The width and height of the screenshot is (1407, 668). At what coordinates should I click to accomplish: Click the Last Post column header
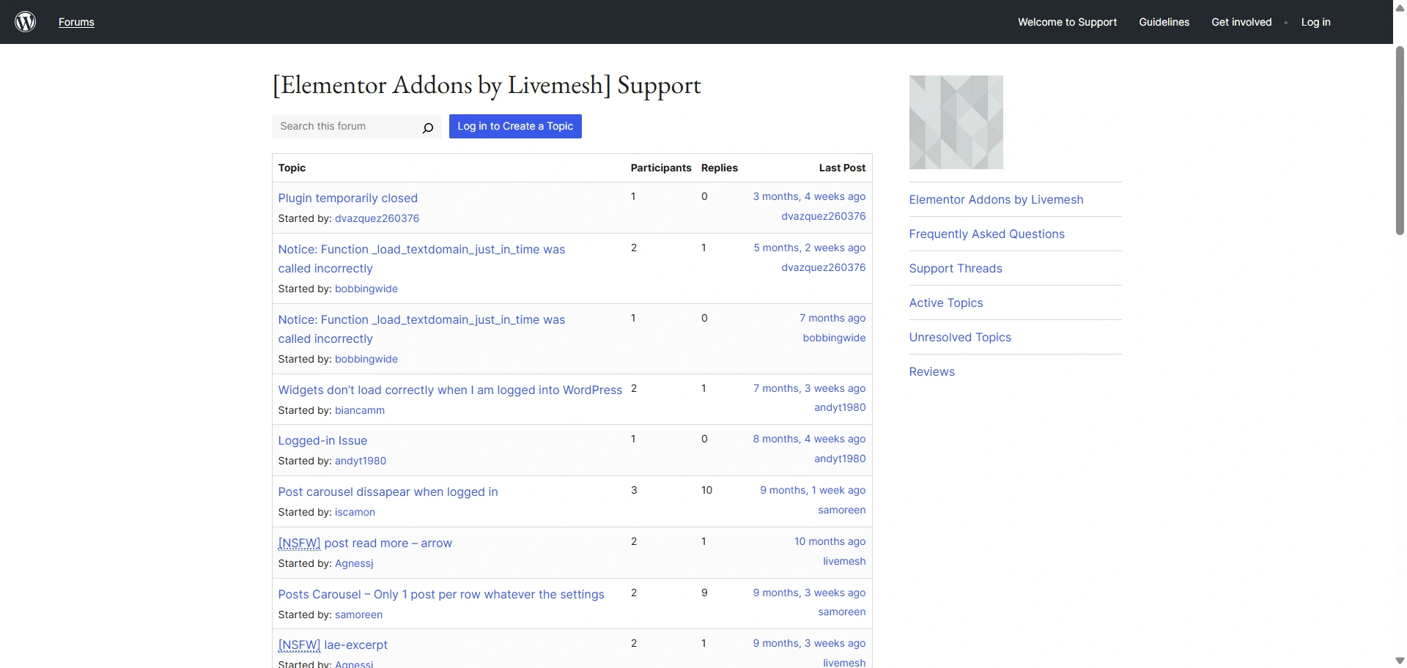(842, 168)
